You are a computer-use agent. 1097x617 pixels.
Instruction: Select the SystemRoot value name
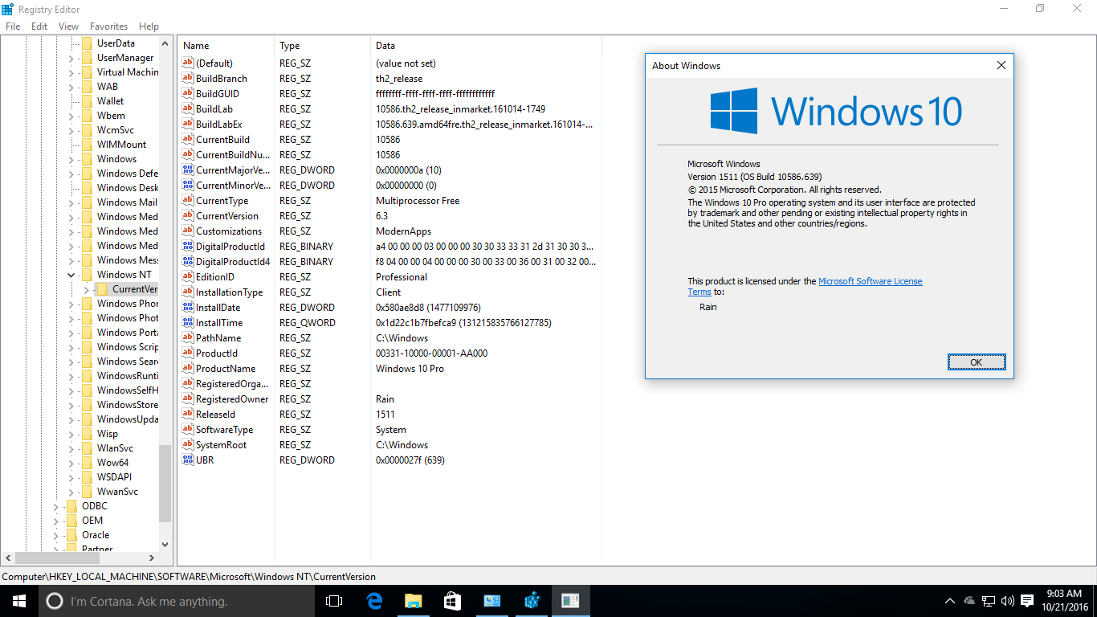click(x=222, y=445)
